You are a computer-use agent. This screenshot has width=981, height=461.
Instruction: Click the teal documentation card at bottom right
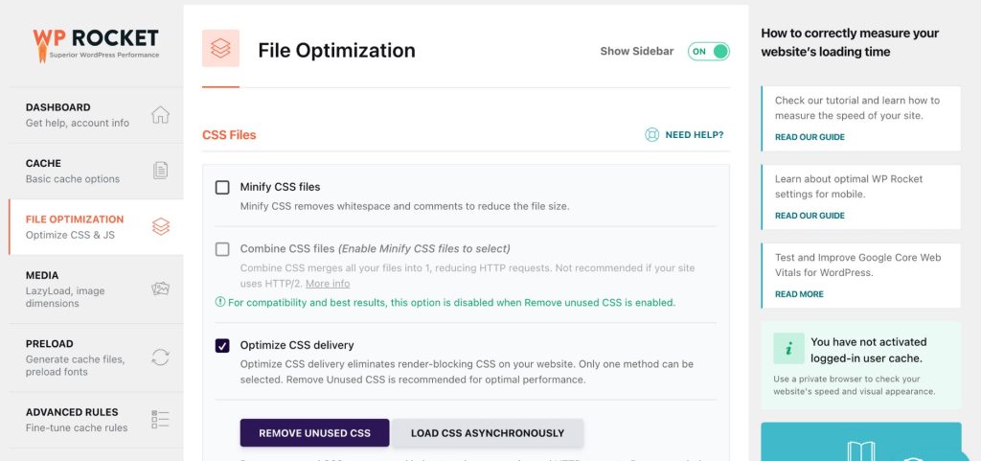pyautogui.click(x=861, y=442)
